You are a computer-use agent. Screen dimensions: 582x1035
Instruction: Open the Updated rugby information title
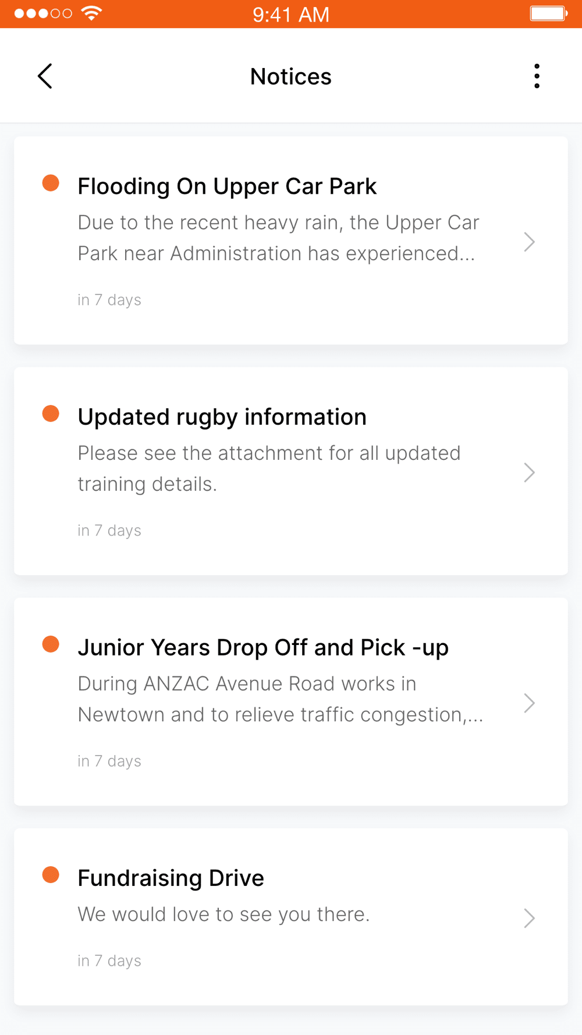tap(222, 417)
